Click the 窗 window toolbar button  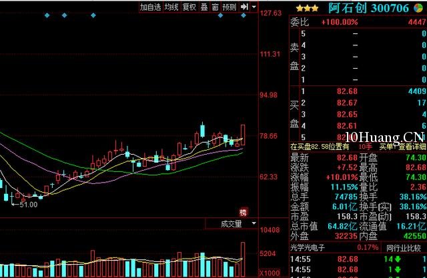[215, 7]
